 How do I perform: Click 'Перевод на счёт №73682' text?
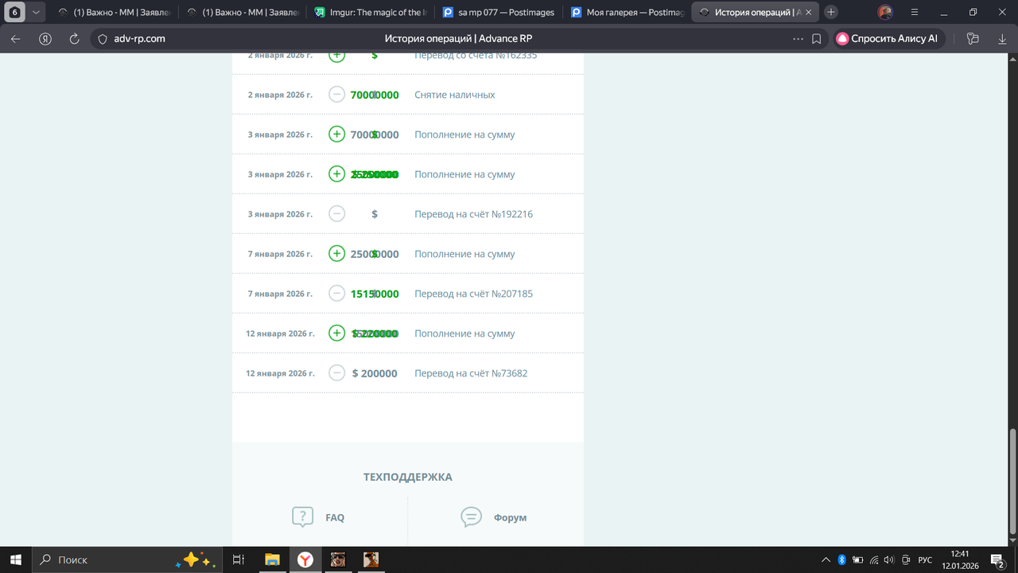coord(471,373)
